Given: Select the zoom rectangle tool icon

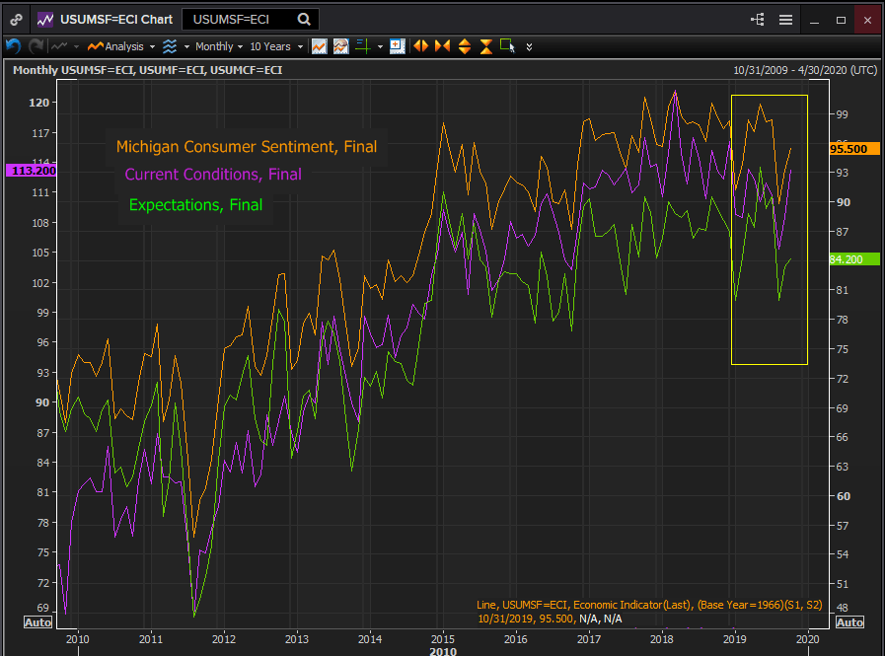Looking at the screenshot, I should (x=507, y=46).
